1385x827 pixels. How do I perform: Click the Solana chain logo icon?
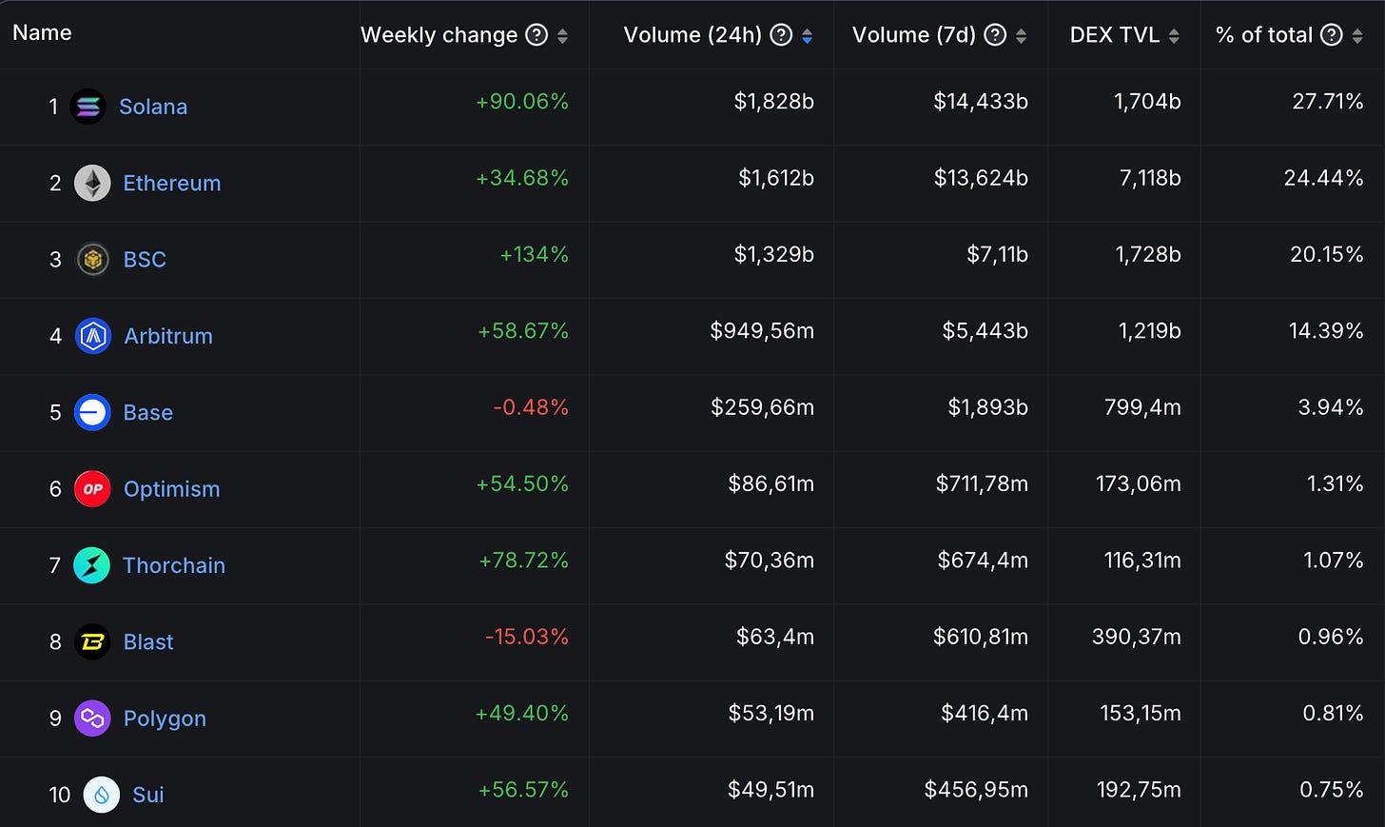88,107
